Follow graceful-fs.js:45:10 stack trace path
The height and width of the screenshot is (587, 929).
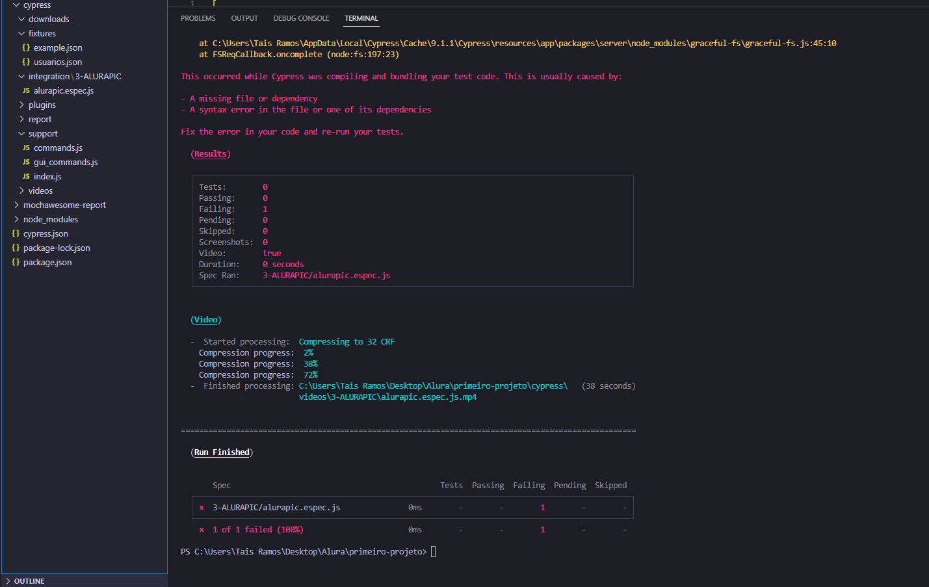525,44
